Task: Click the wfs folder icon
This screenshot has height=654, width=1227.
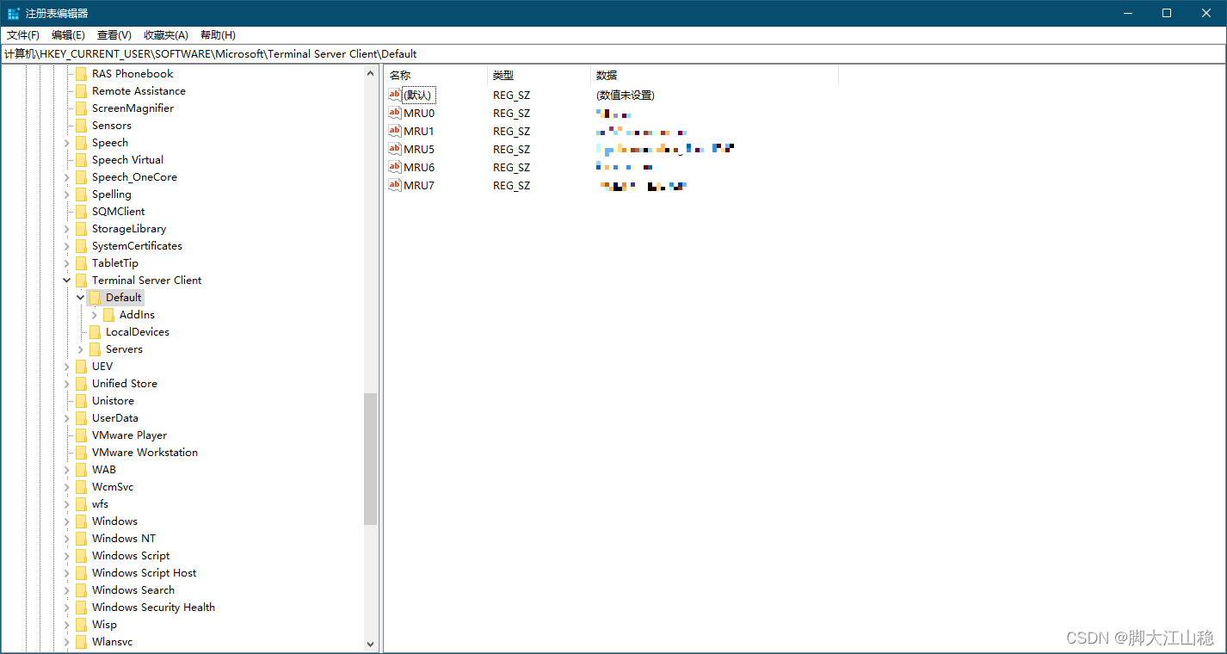Action: click(x=81, y=504)
